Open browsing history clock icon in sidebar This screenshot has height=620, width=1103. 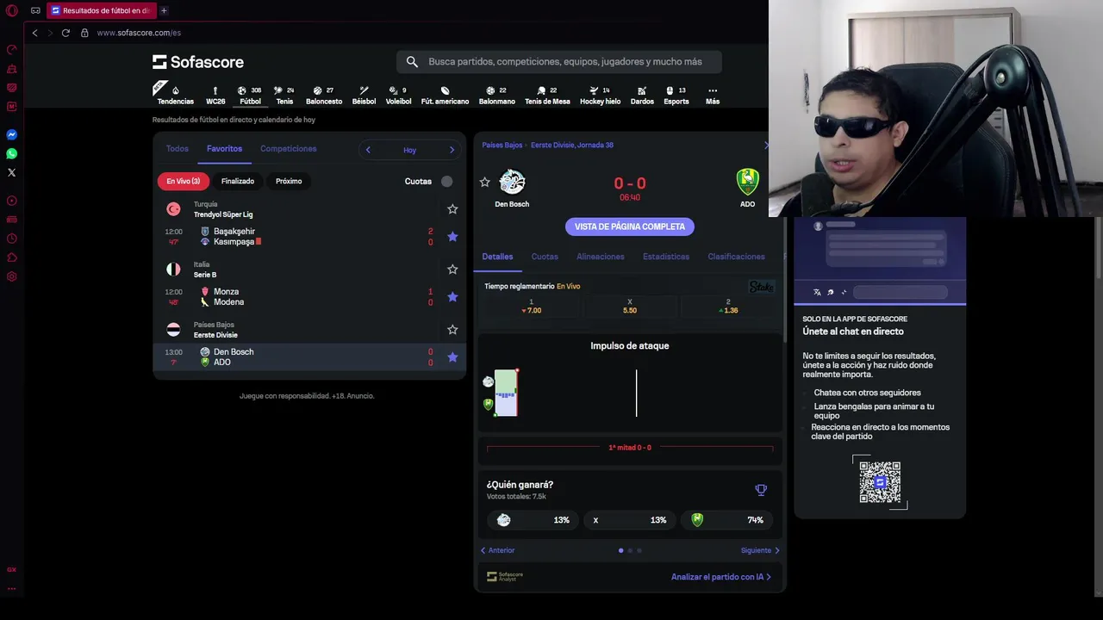click(11, 239)
